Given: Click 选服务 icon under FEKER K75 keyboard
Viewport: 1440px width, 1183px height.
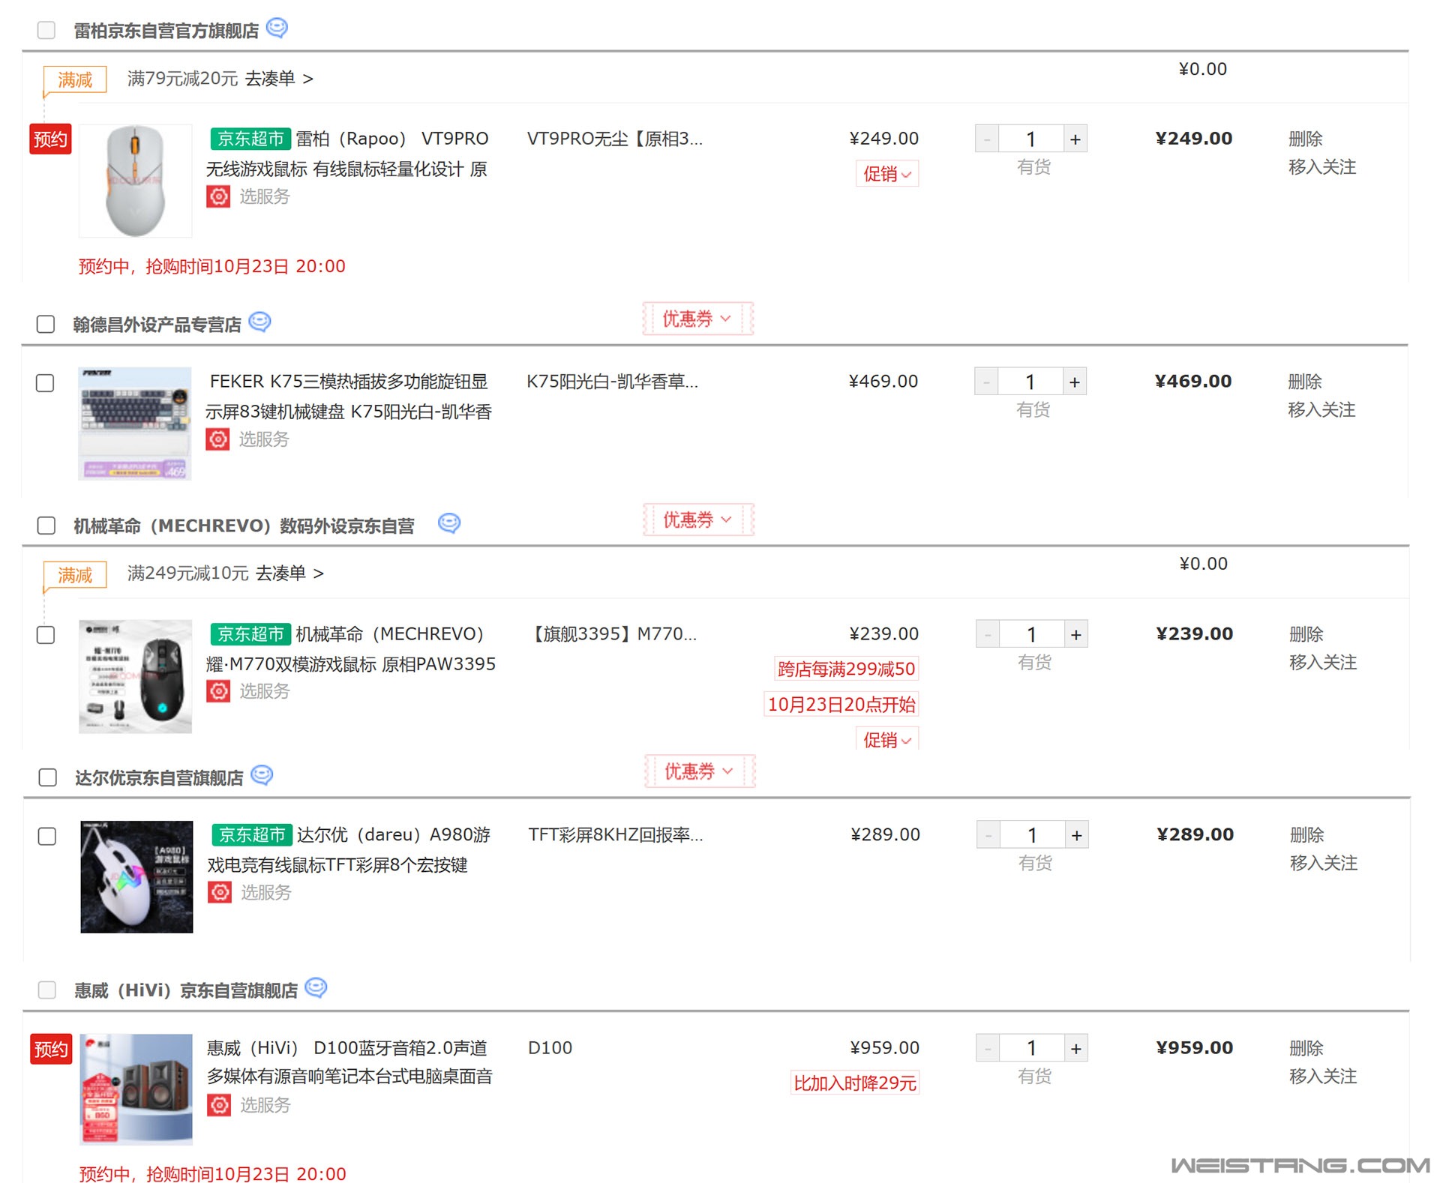Looking at the screenshot, I should [x=217, y=439].
